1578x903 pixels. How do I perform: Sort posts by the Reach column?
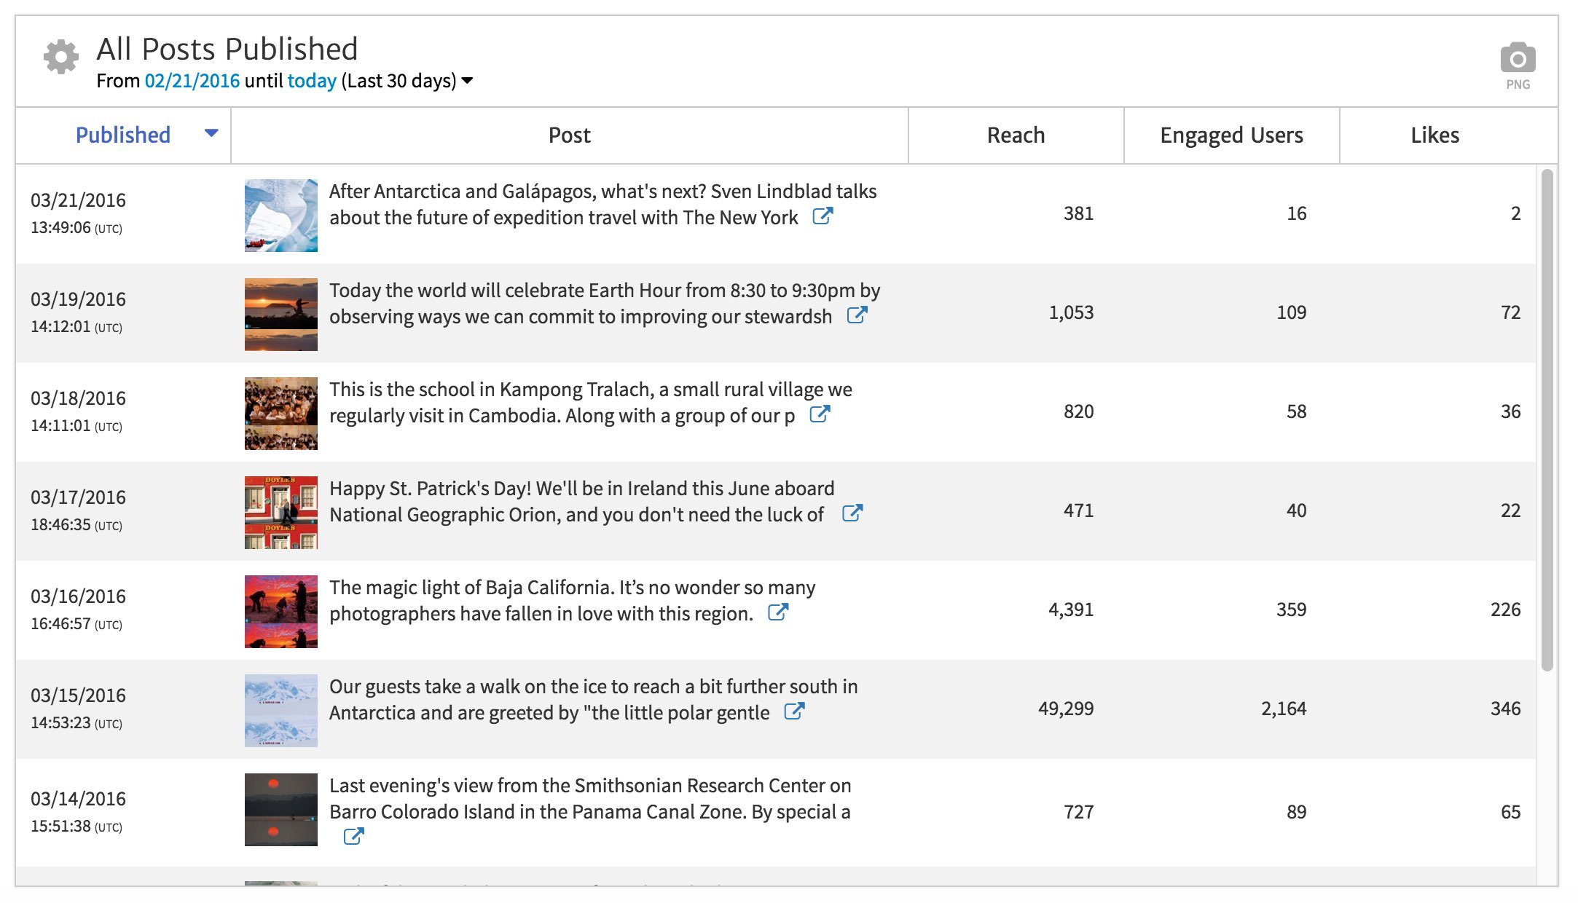tap(1015, 134)
